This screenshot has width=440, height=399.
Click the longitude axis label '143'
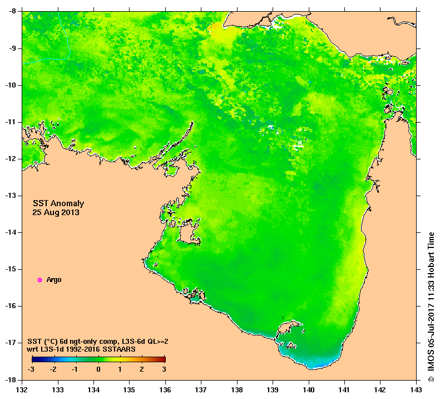416,390
